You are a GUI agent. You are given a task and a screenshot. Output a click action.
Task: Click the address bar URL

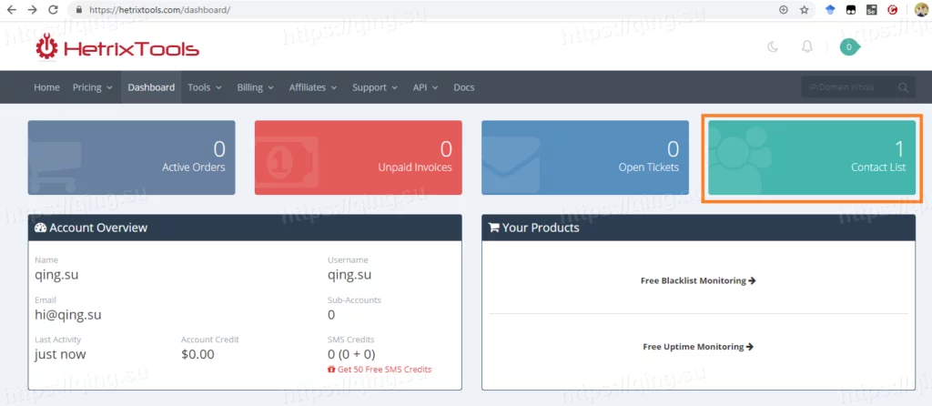160,10
